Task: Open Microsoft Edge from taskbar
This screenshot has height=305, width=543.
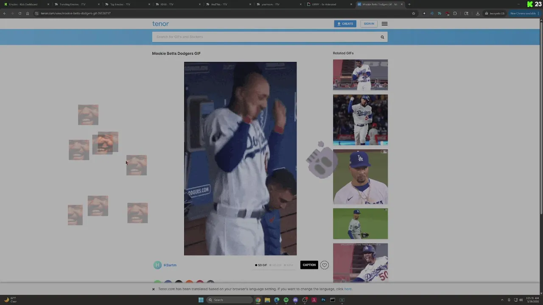Action: [277, 300]
